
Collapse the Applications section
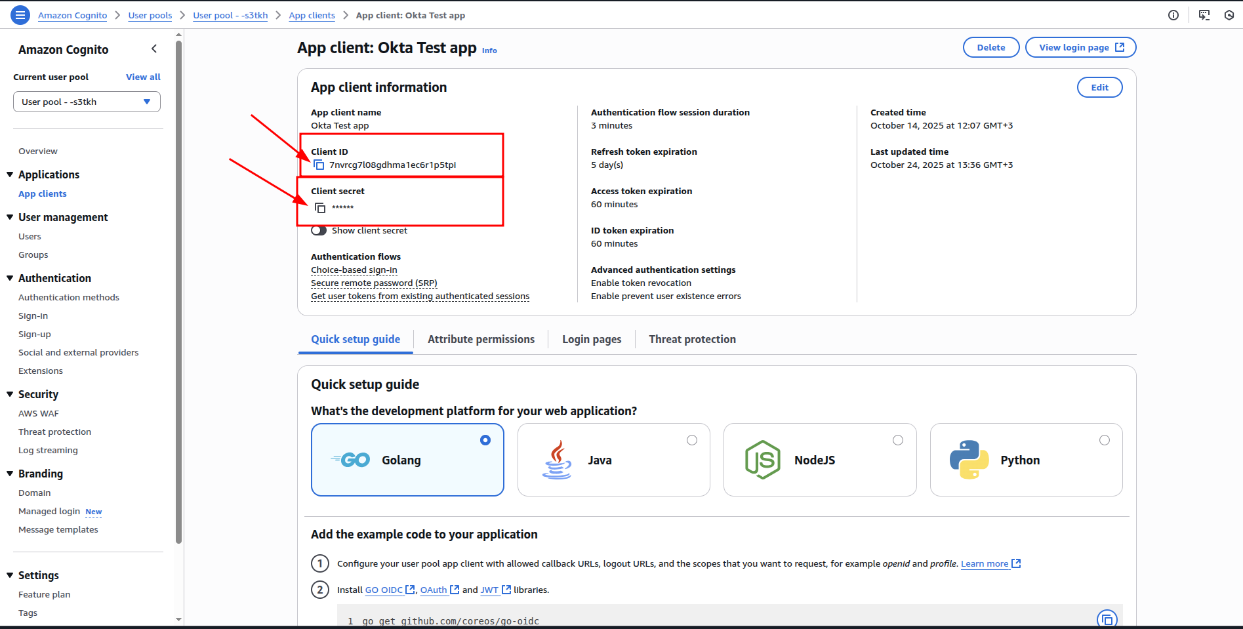(x=10, y=174)
